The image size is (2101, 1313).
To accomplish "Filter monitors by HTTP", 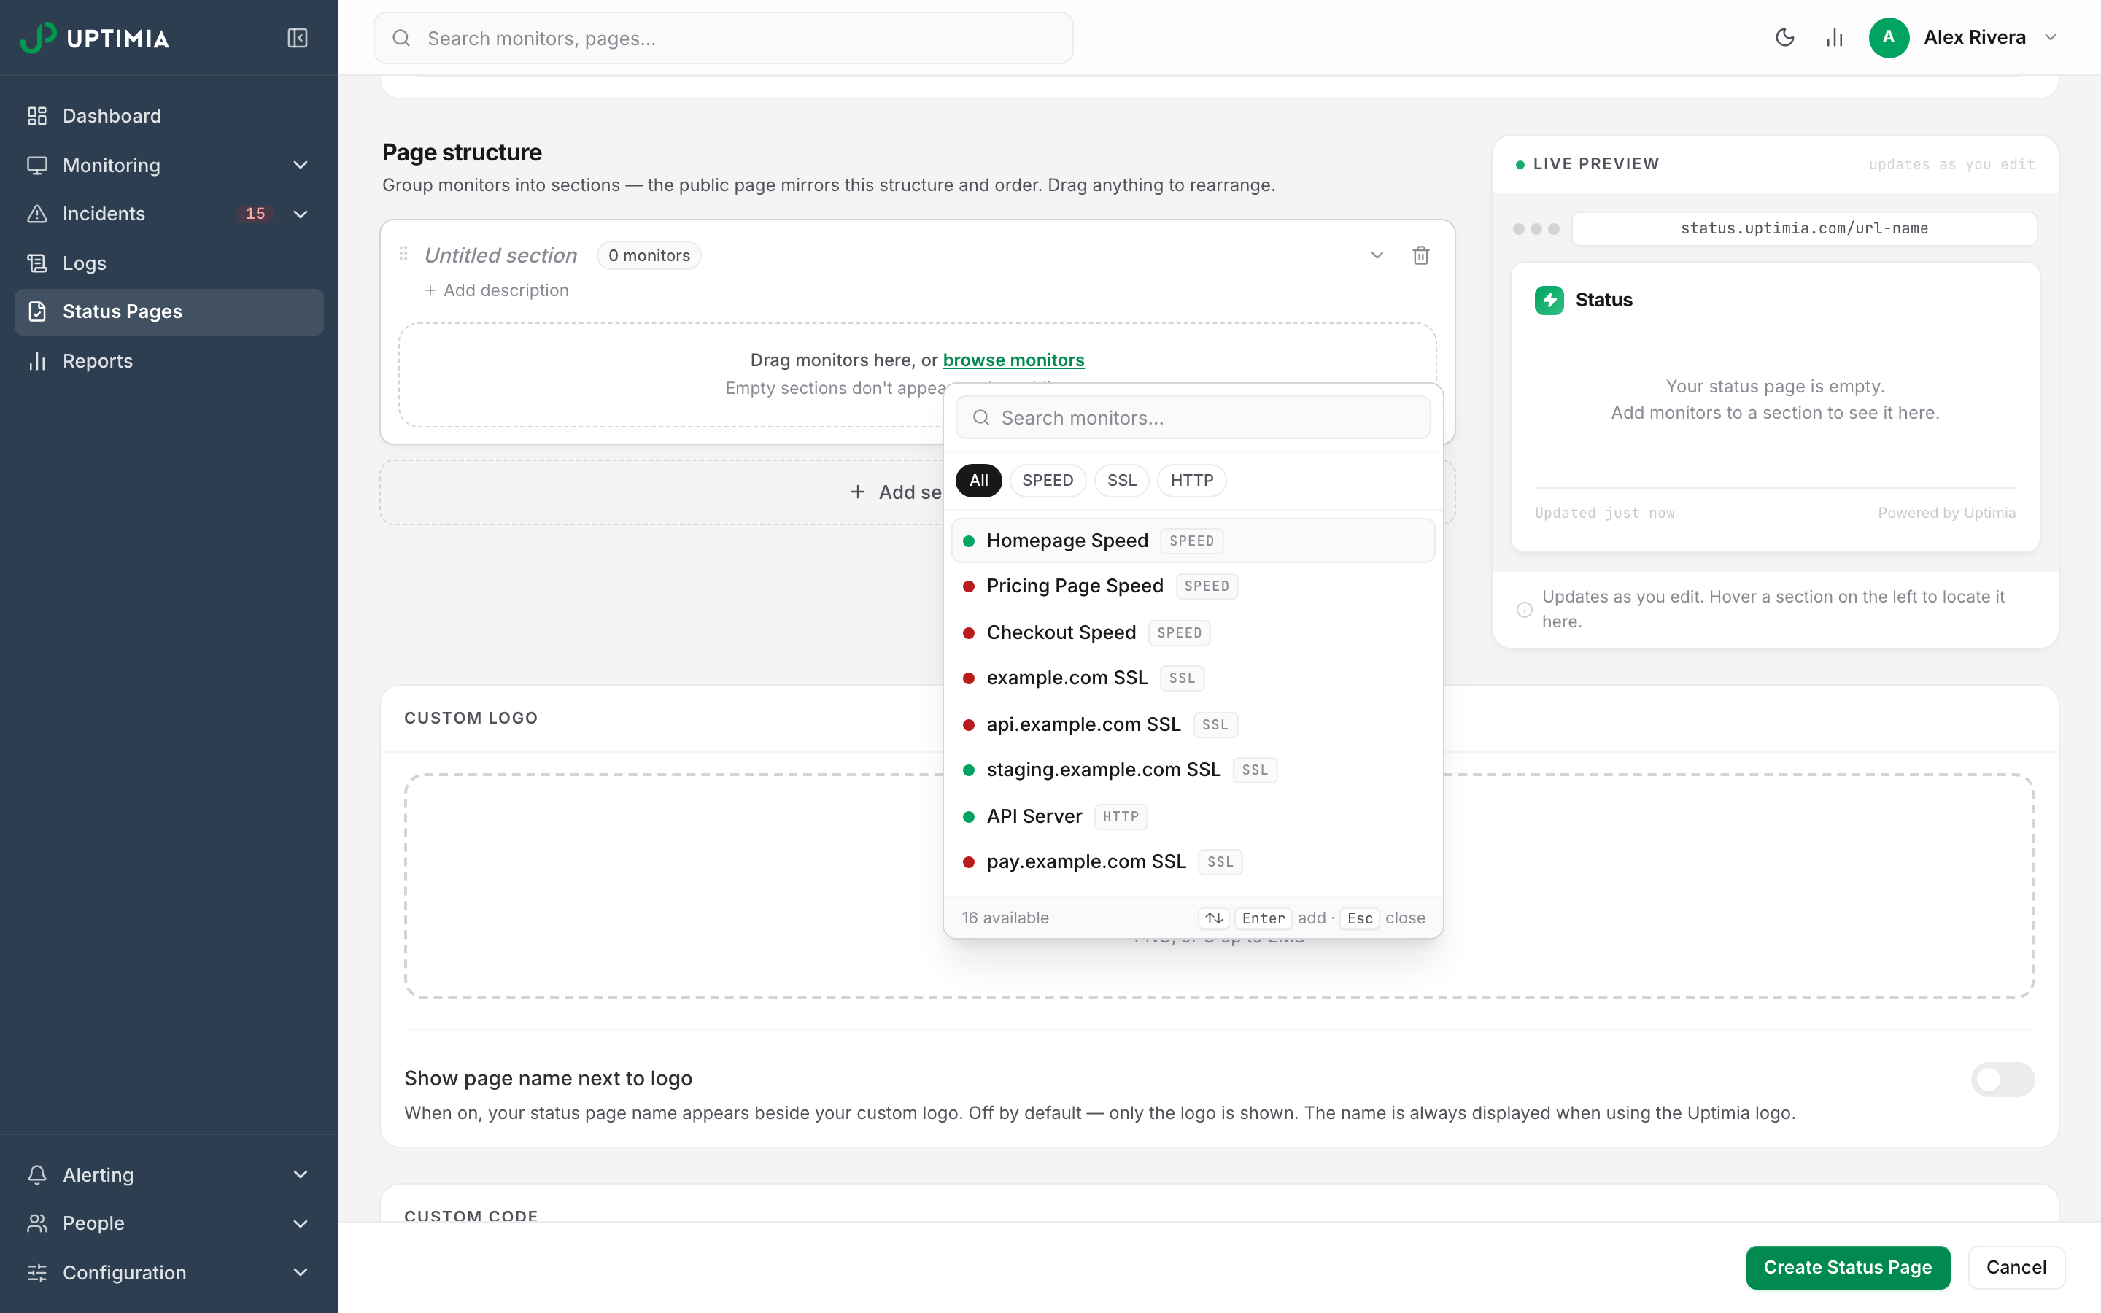I will pyautogui.click(x=1191, y=480).
